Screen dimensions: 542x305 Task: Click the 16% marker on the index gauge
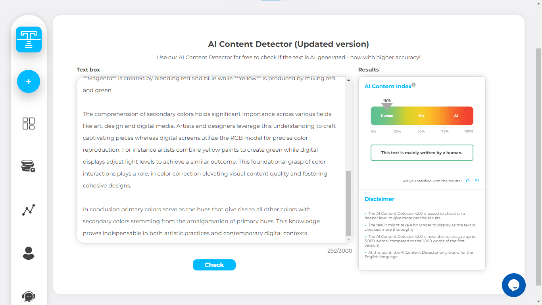[387, 106]
